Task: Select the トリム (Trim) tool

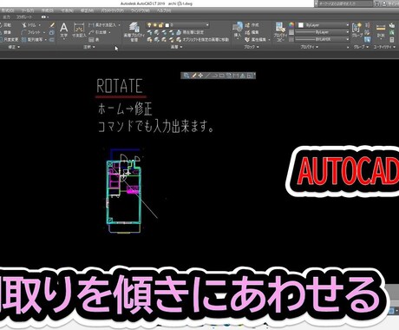Action: [x=29, y=25]
